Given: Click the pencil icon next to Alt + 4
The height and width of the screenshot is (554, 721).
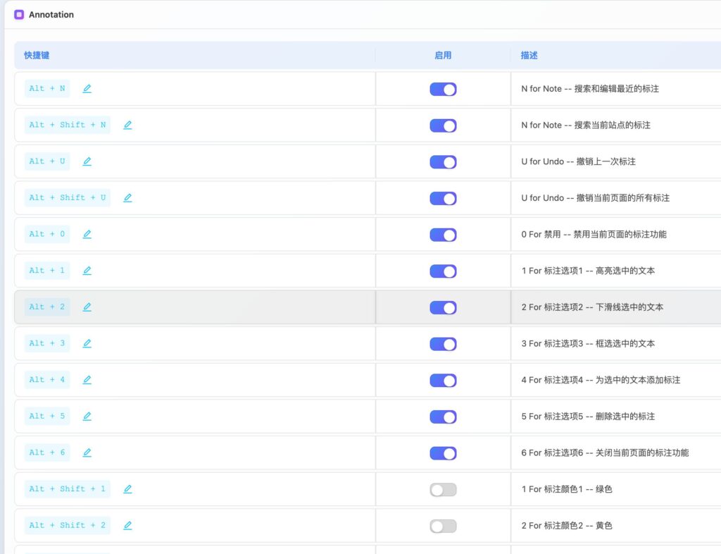Looking at the screenshot, I should (87, 380).
